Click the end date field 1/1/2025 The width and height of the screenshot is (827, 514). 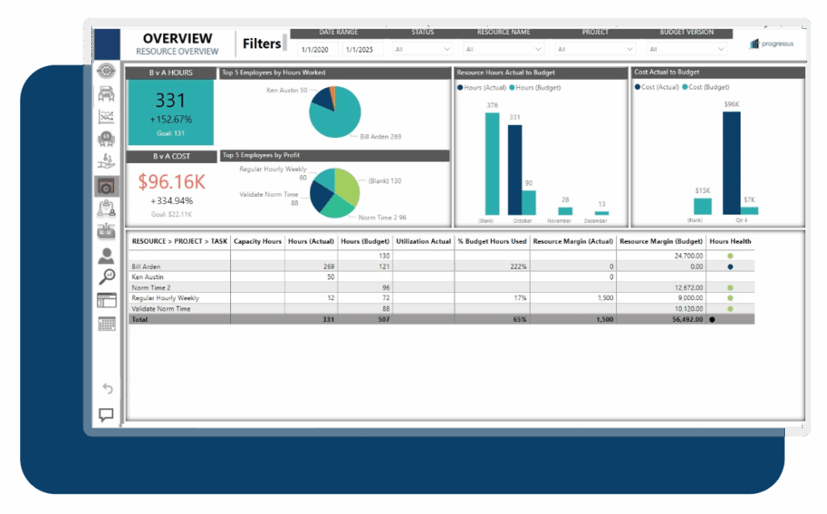360,49
